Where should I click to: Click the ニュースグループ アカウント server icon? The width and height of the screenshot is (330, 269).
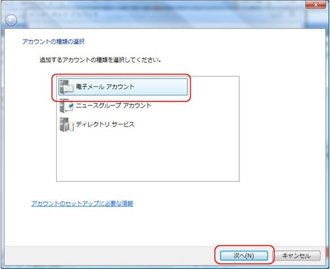click(x=66, y=105)
